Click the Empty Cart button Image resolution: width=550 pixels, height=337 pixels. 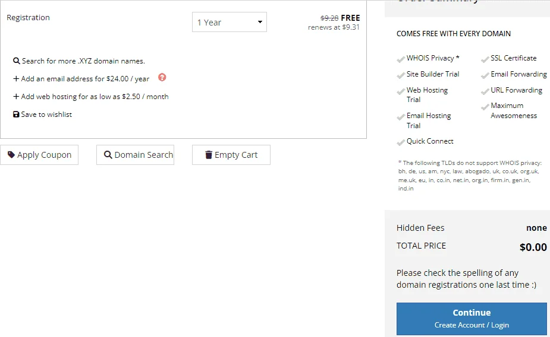coord(231,155)
